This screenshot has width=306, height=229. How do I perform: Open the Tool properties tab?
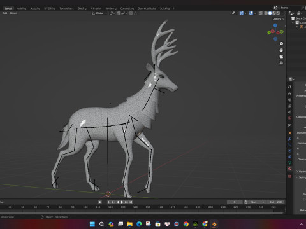[289, 87]
